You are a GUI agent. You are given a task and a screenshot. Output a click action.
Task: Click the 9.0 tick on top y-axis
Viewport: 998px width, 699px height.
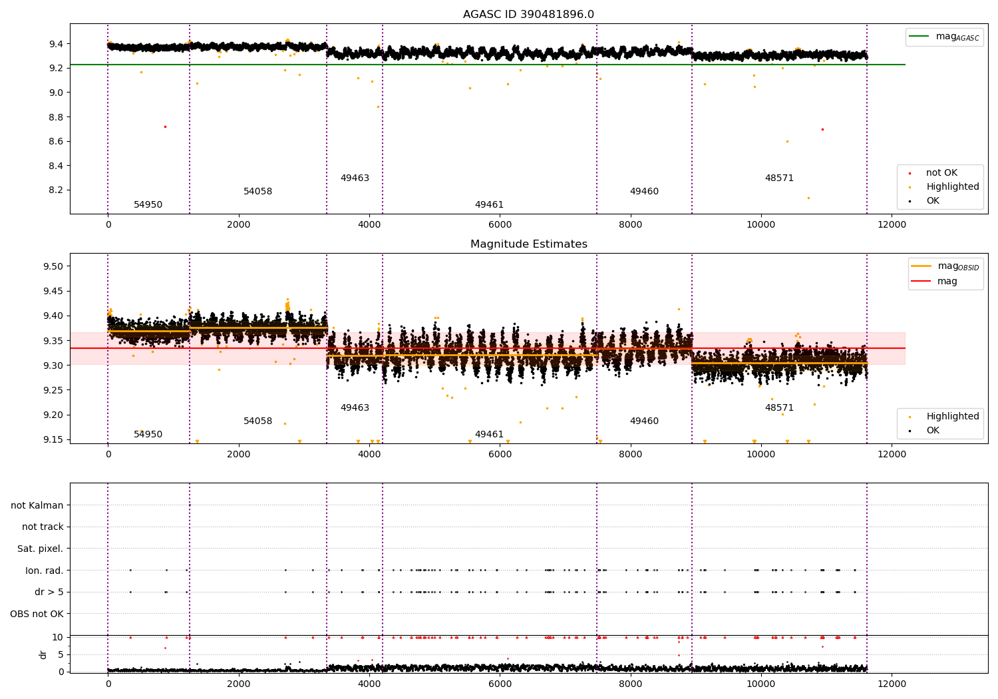(x=56, y=93)
